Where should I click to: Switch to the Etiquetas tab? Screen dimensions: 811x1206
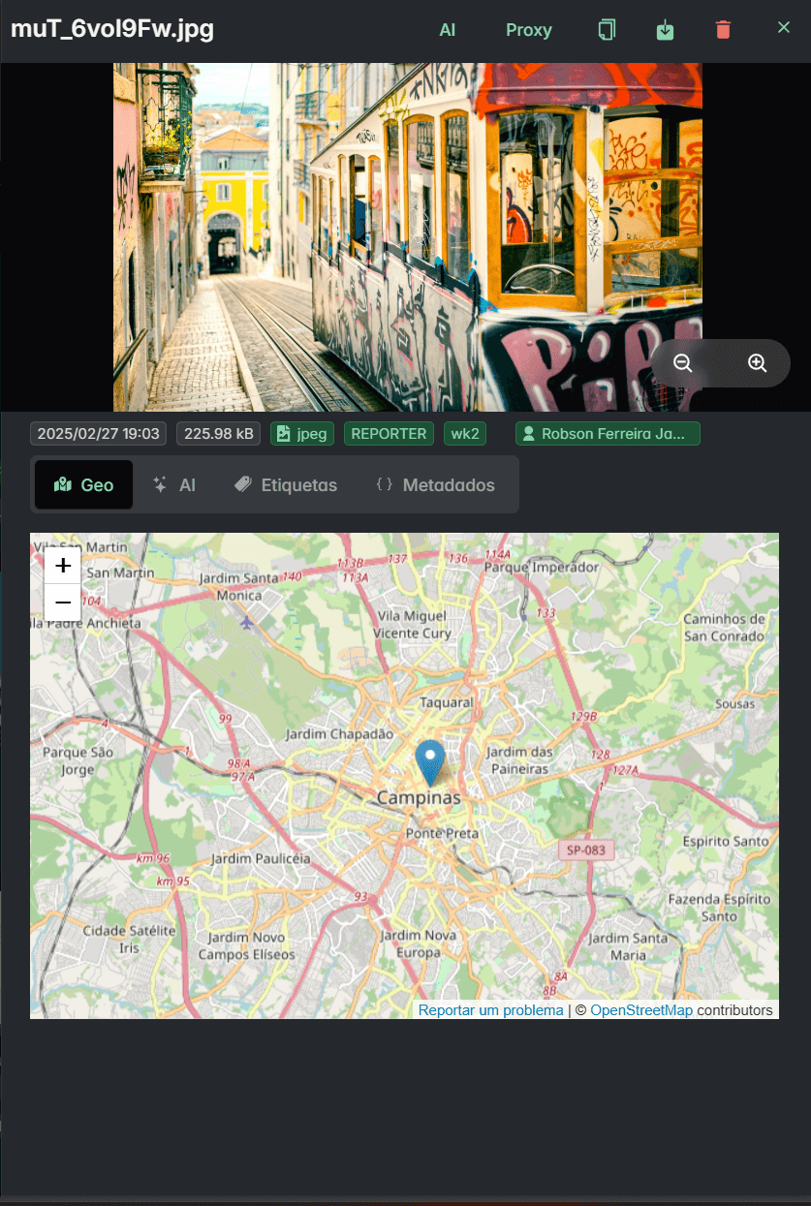(286, 484)
